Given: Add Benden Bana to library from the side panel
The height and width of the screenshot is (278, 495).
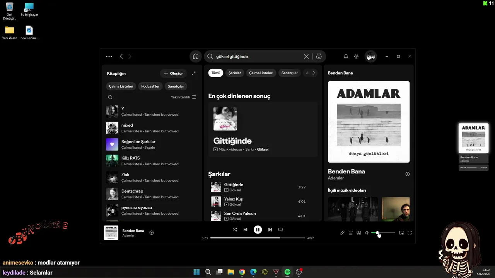Looking at the screenshot, I should point(407,174).
